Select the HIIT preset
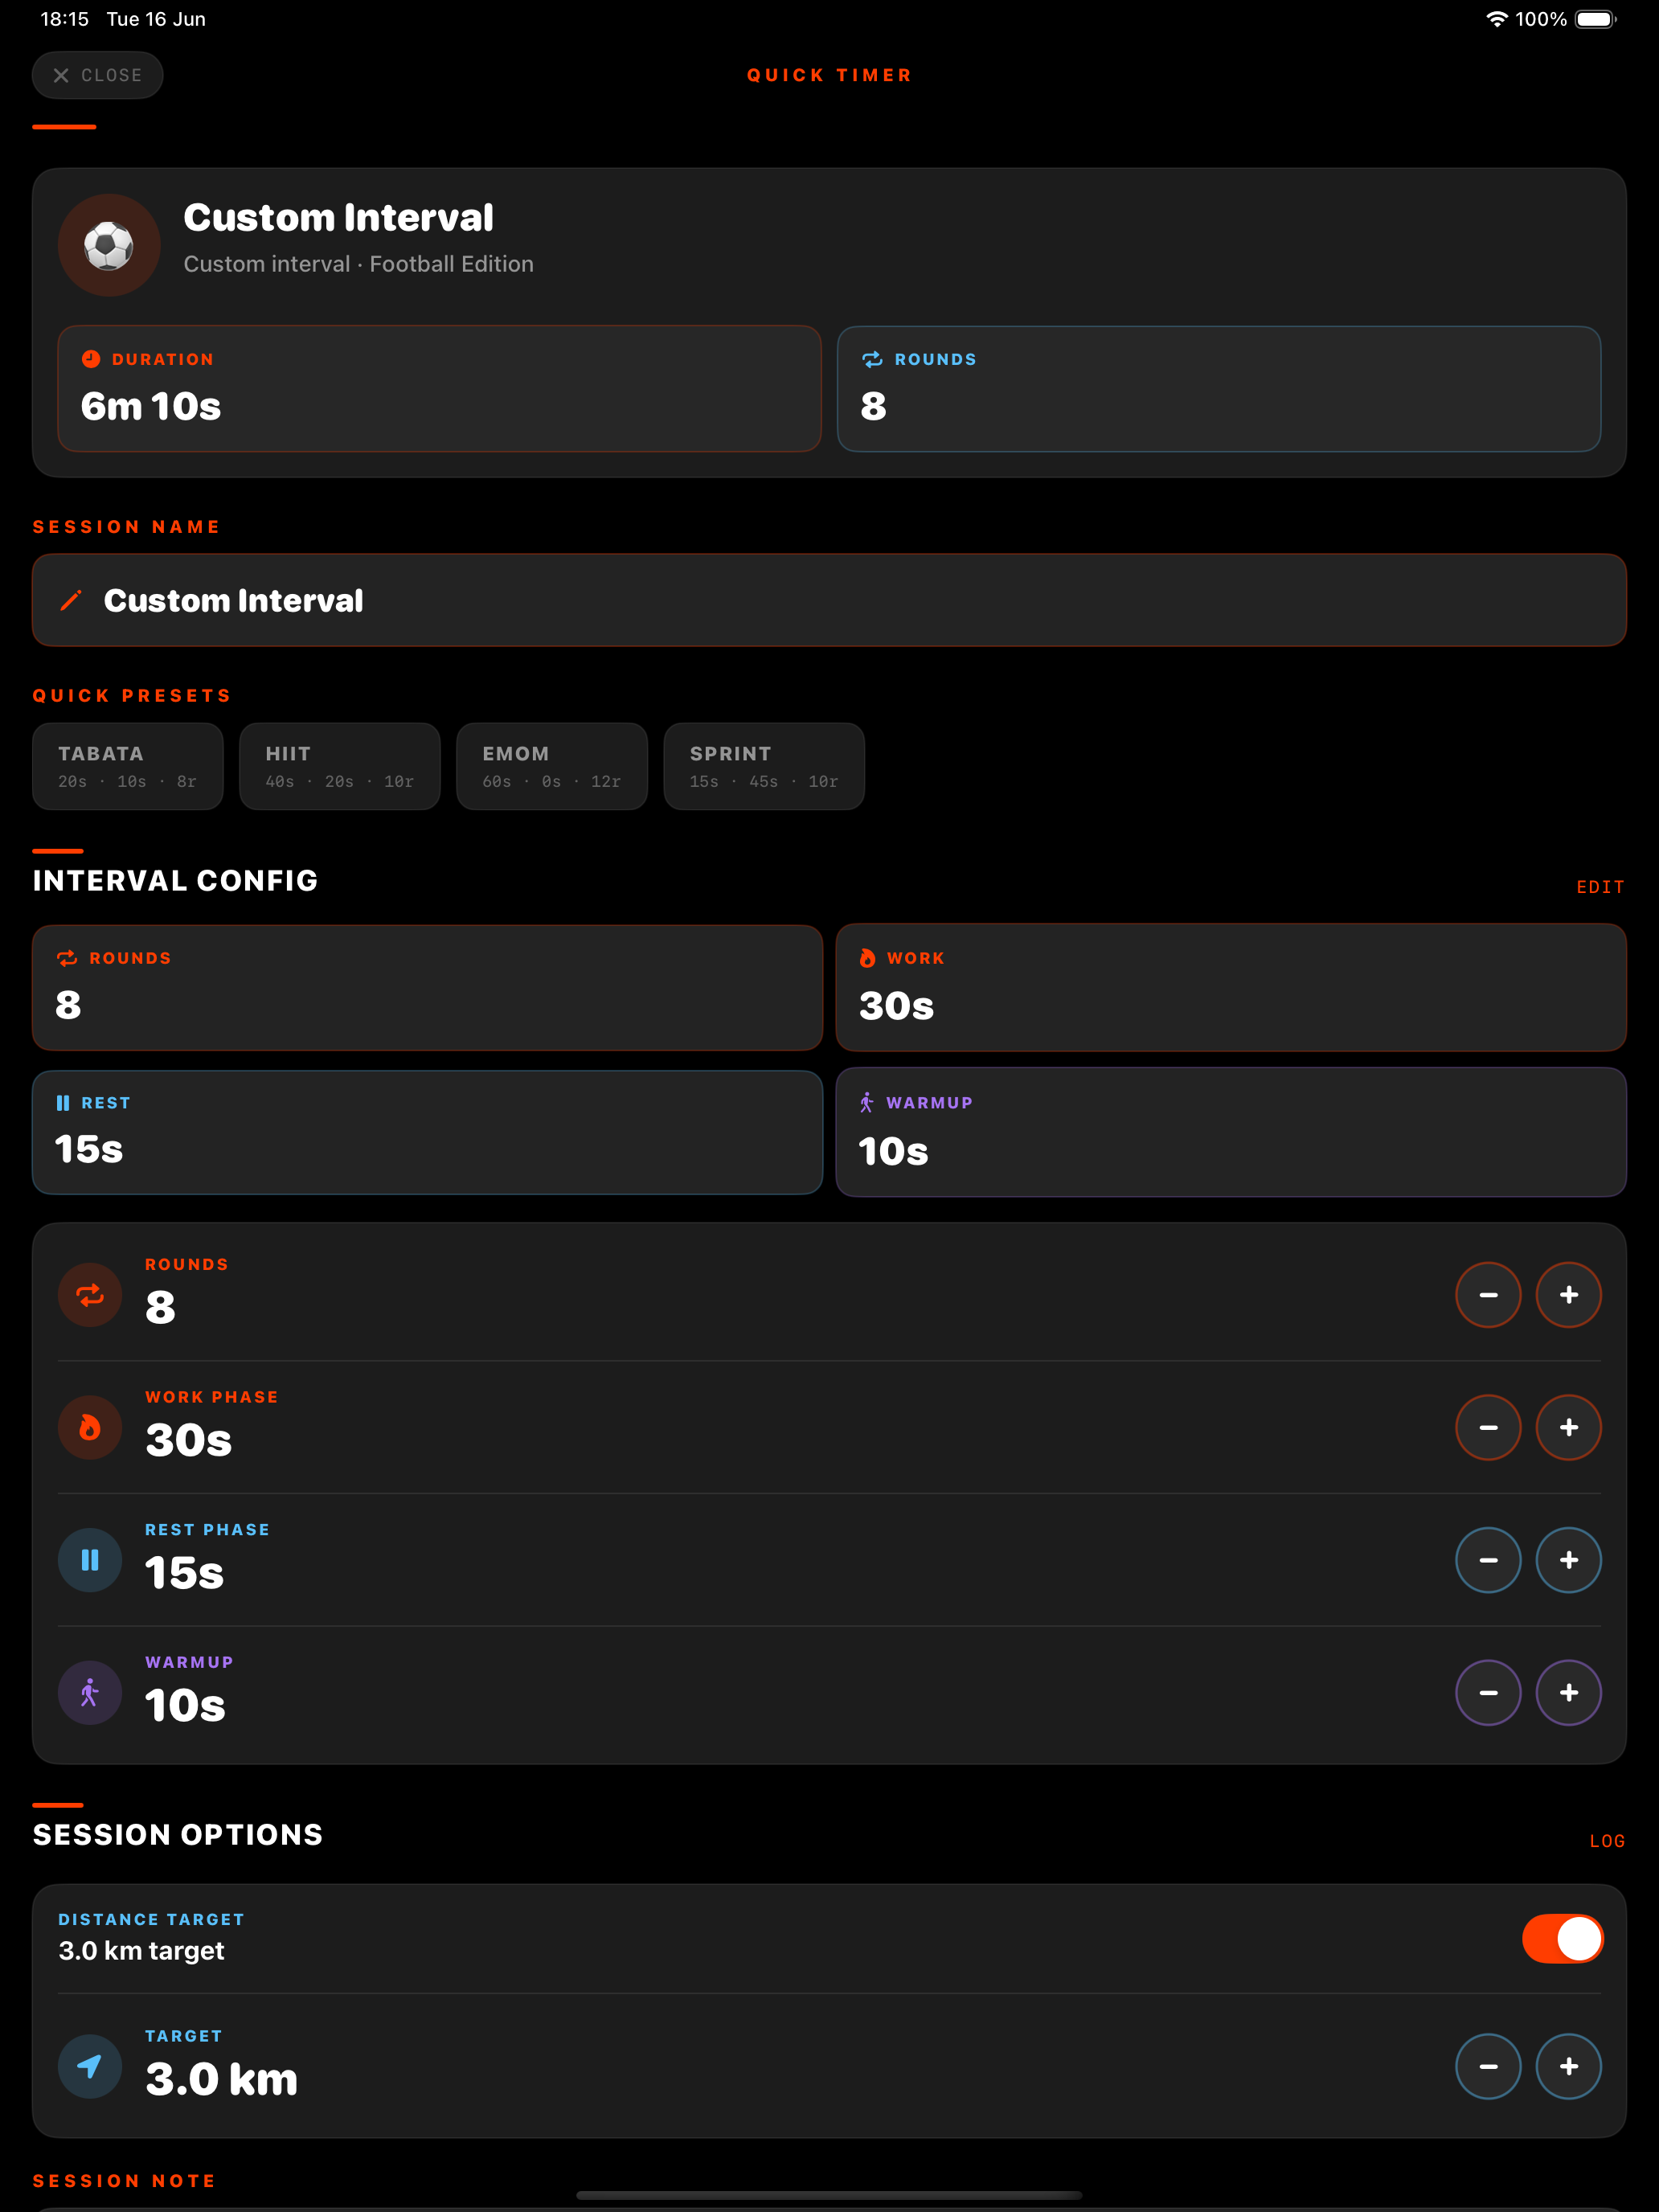The height and width of the screenshot is (2212, 1659). [x=340, y=766]
